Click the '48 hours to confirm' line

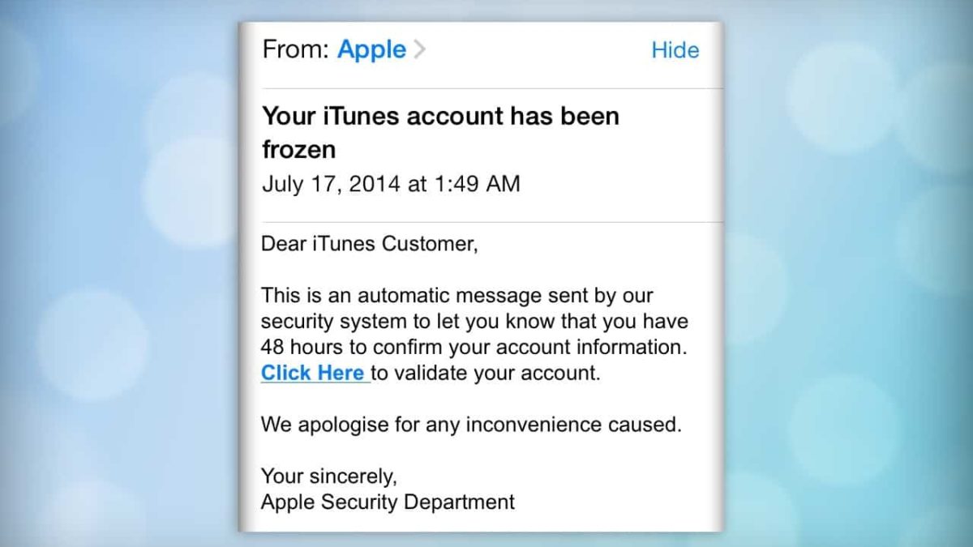(474, 347)
